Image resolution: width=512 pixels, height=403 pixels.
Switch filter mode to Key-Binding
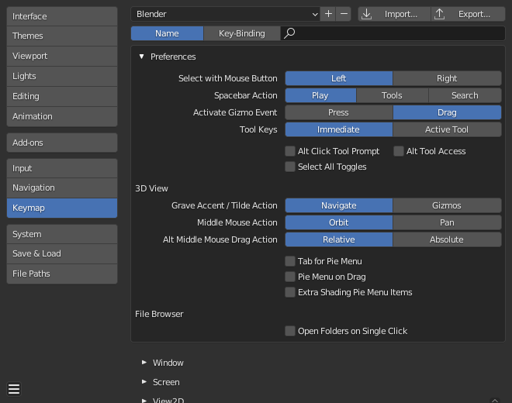(x=241, y=33)
